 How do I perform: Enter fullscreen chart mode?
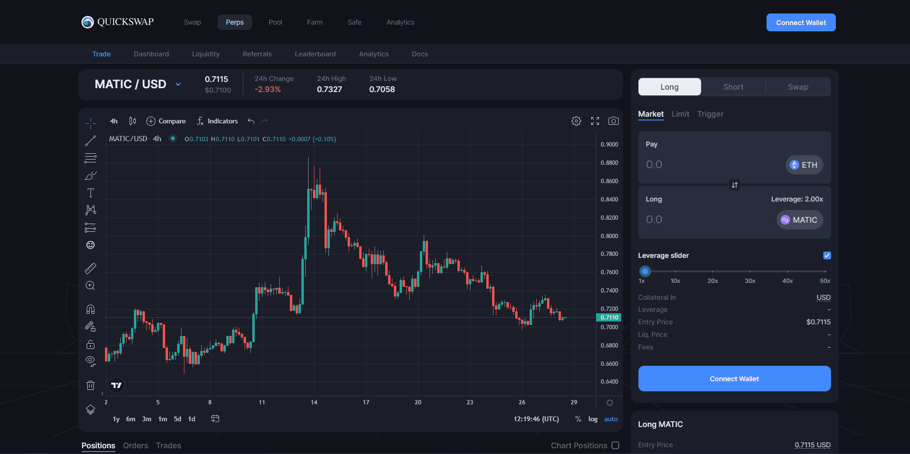point(595,121)
